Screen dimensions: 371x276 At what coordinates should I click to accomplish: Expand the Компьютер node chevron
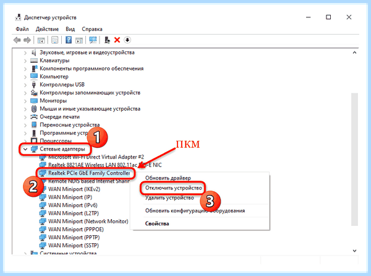pos(25,77)
